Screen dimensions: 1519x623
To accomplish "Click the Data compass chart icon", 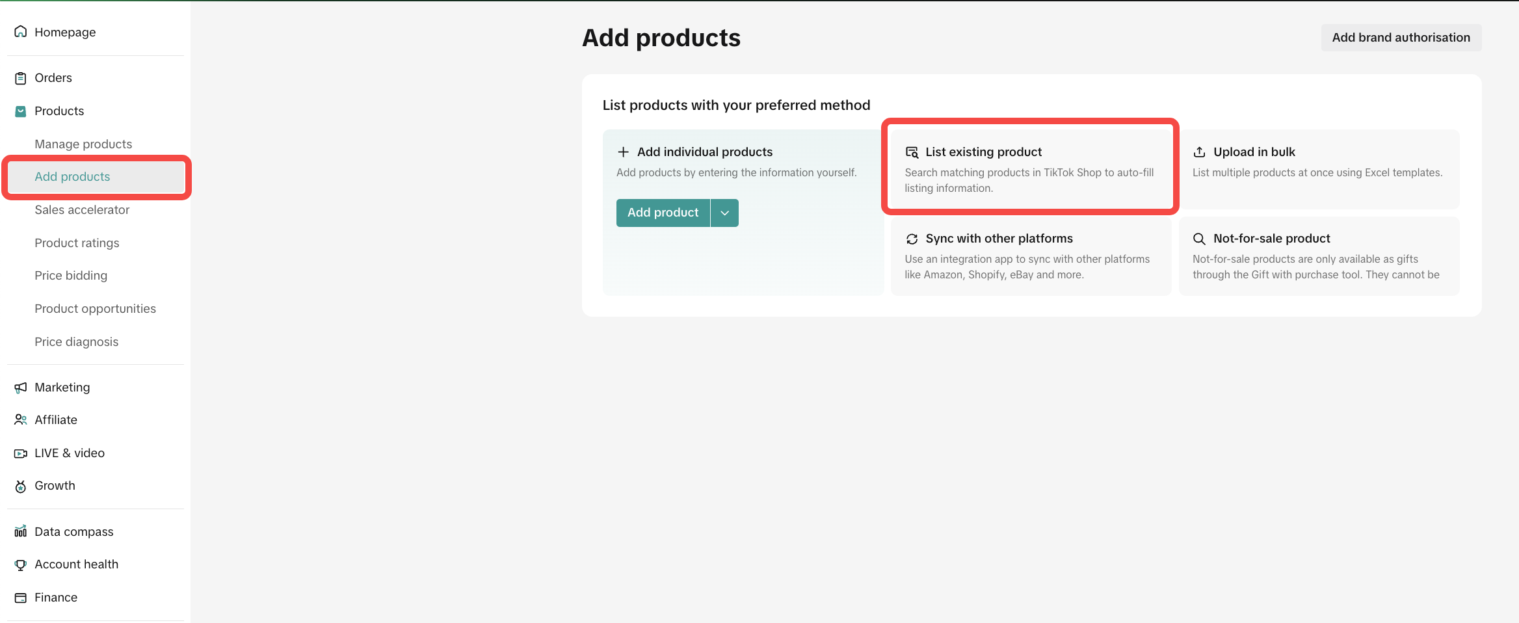I will [x=21, y=532].
